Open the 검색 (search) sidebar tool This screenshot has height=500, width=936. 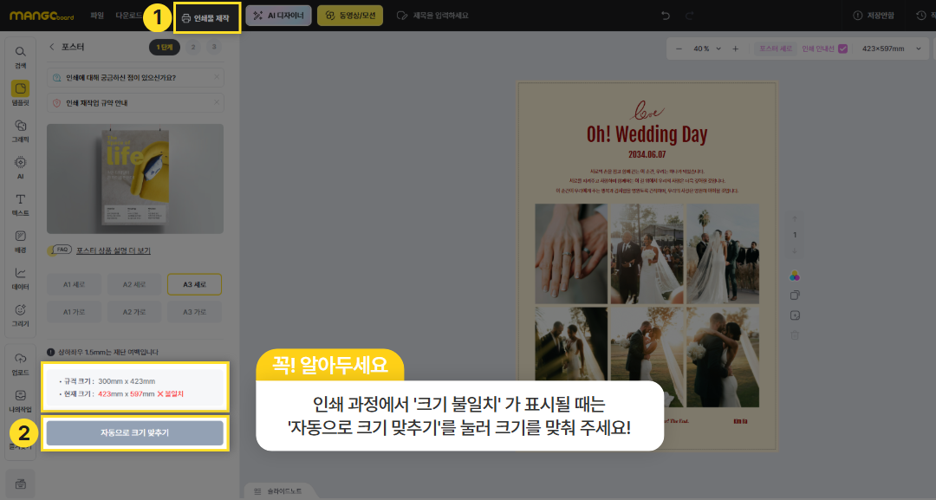click(20, 57)
